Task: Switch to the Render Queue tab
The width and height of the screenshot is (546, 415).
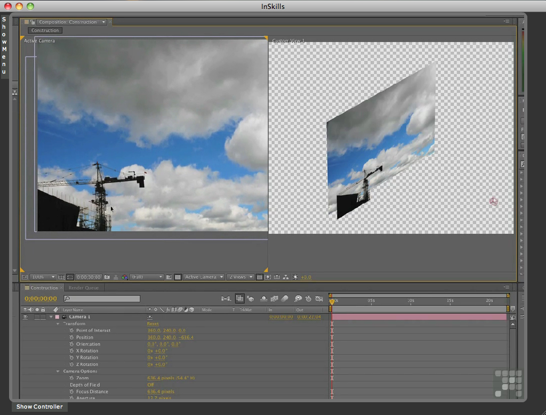Action: (x=84, y=288)
